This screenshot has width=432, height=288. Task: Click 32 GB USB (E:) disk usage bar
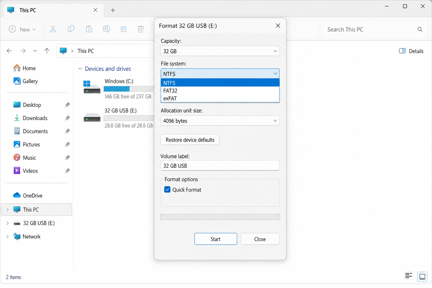pyautogui.click(x=129, y=118)
